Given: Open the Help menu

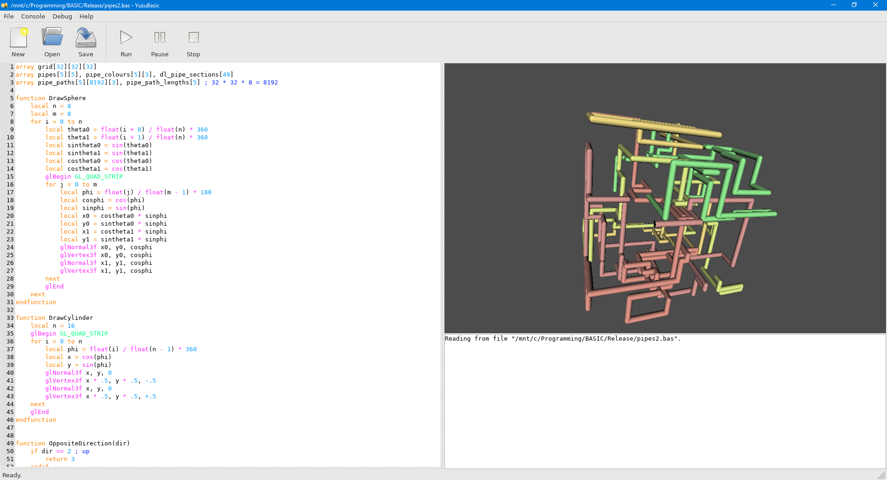Looking at the screenshot, I should pyautogui.click(x=86, y=16).
